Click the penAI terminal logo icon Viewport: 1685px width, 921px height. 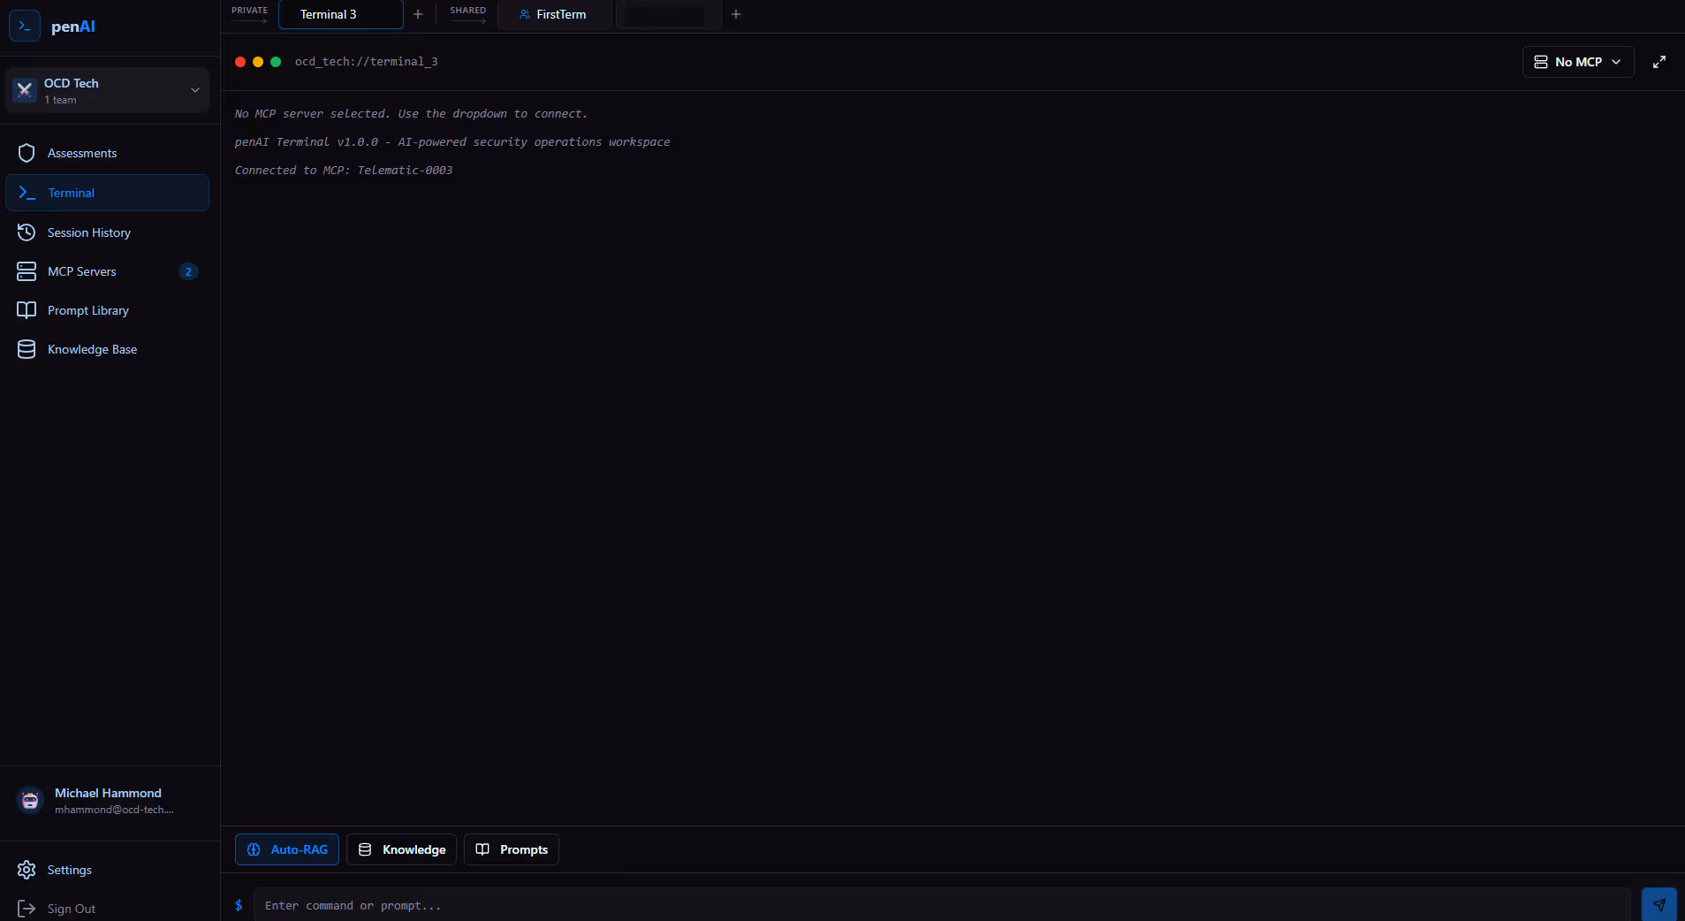(x=25, y=26)
